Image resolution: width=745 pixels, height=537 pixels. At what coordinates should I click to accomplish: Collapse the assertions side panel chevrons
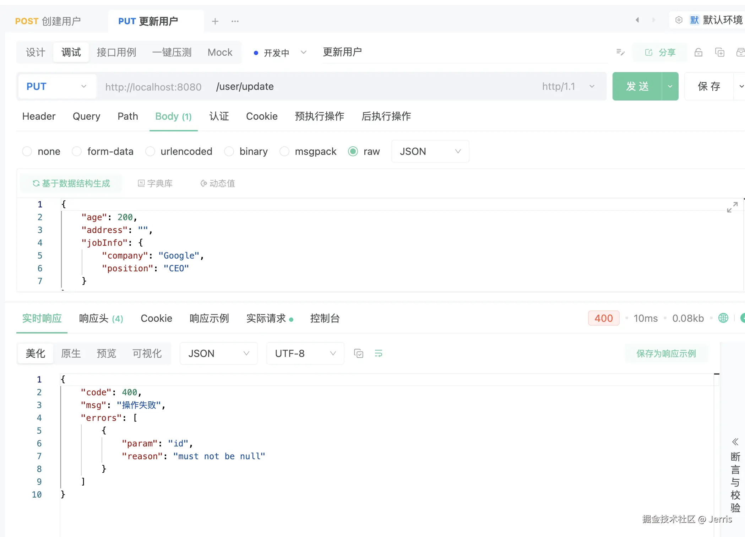click(x=735, y=442)
